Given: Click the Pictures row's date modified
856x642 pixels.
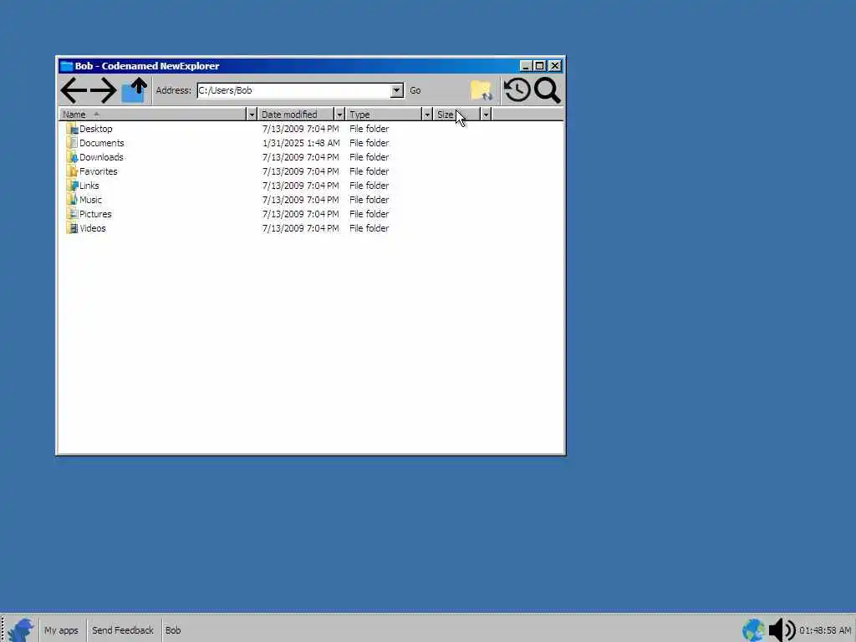Looking at the screenshot, I should point(300,214).
